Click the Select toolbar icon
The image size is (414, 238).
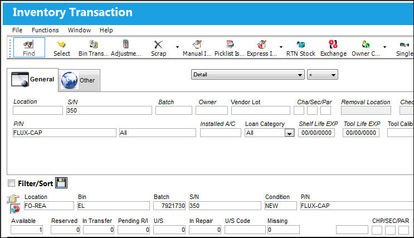(62, 48)
